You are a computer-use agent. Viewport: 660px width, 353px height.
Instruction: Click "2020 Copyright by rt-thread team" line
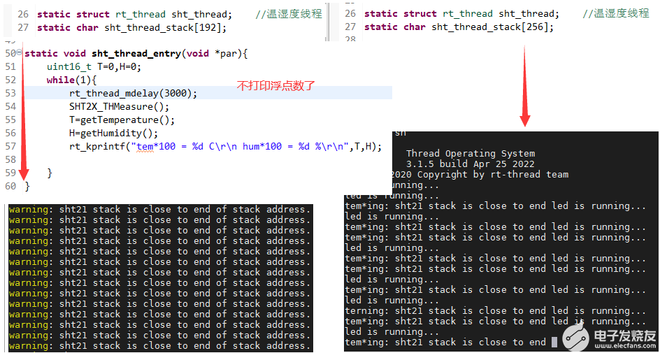[480, 174]
